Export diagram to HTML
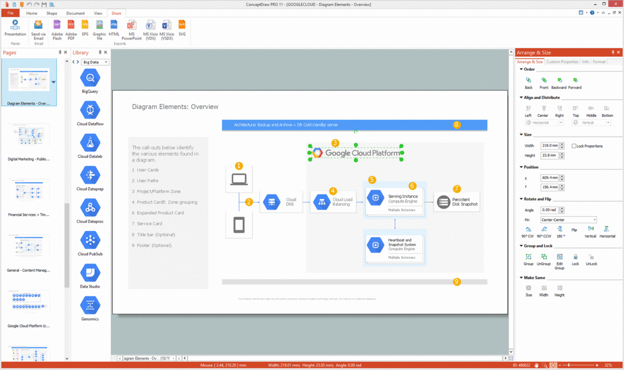This screenshot has width=624, height=382. click(114, 28)
